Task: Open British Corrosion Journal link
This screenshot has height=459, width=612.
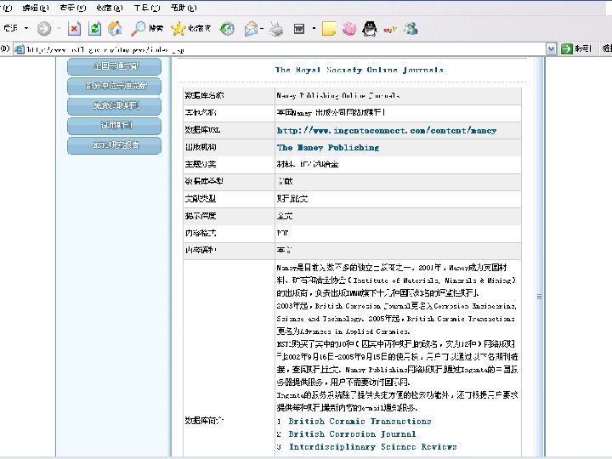Action: click(353, 434)
